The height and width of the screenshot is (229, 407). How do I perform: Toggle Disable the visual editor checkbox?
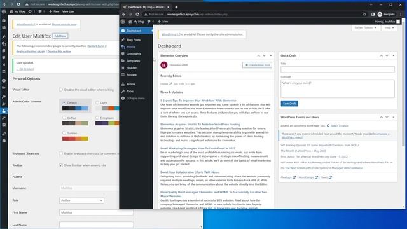pyautogui.click(x=61, y=90)
